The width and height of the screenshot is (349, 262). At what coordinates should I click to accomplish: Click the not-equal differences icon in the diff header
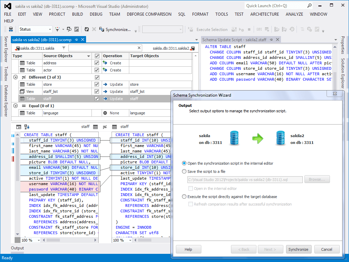[x=105, y=127]
